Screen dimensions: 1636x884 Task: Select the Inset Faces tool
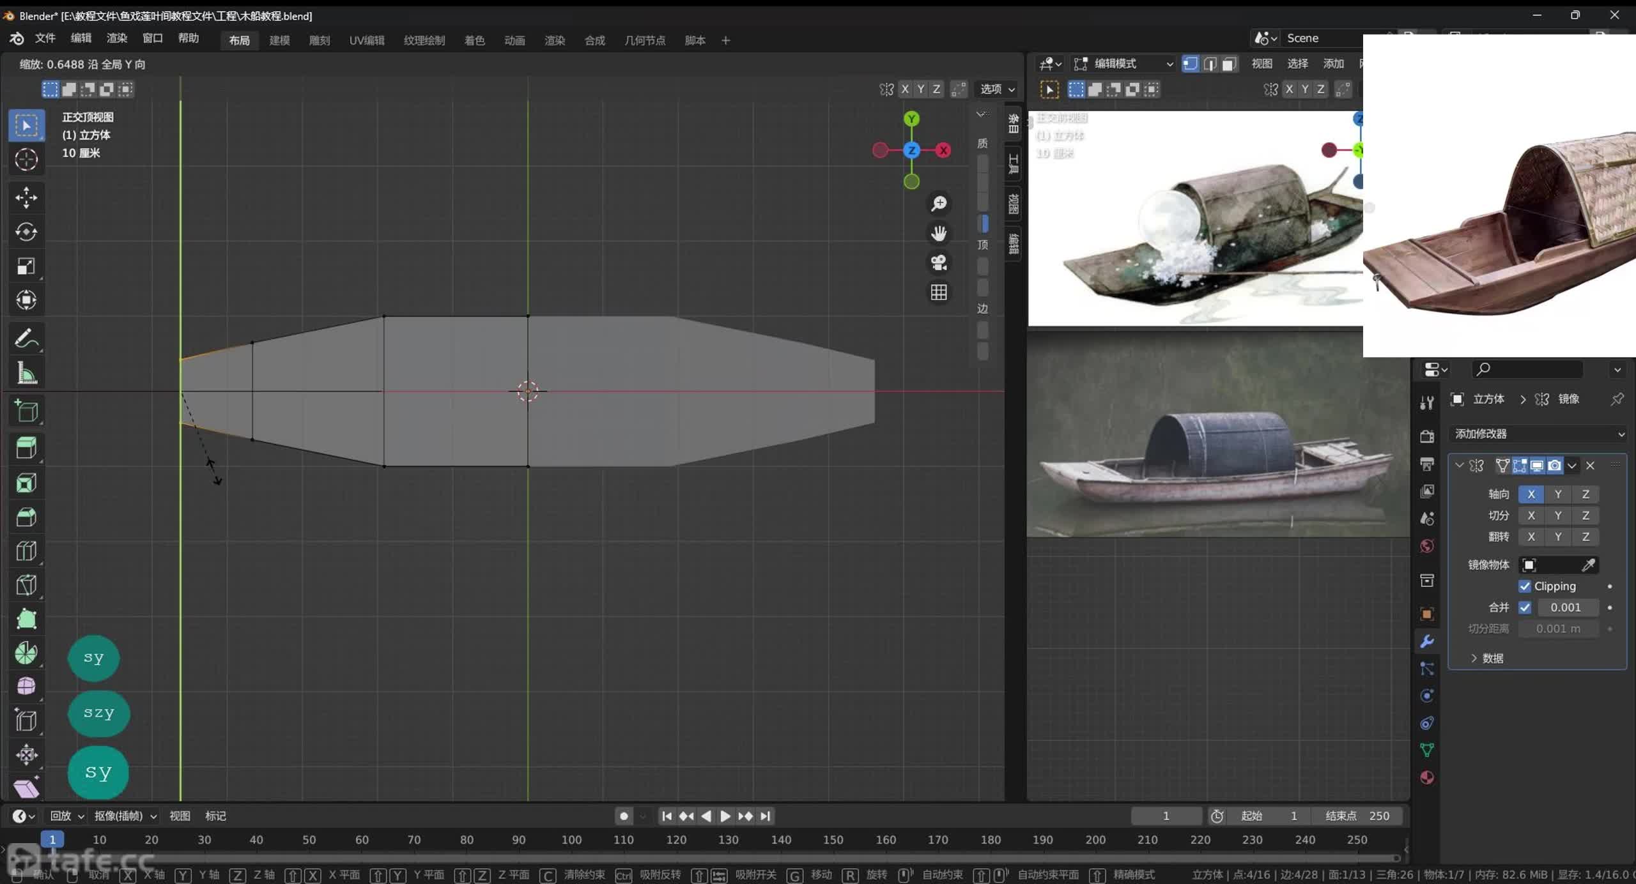[x=26, y=482]
